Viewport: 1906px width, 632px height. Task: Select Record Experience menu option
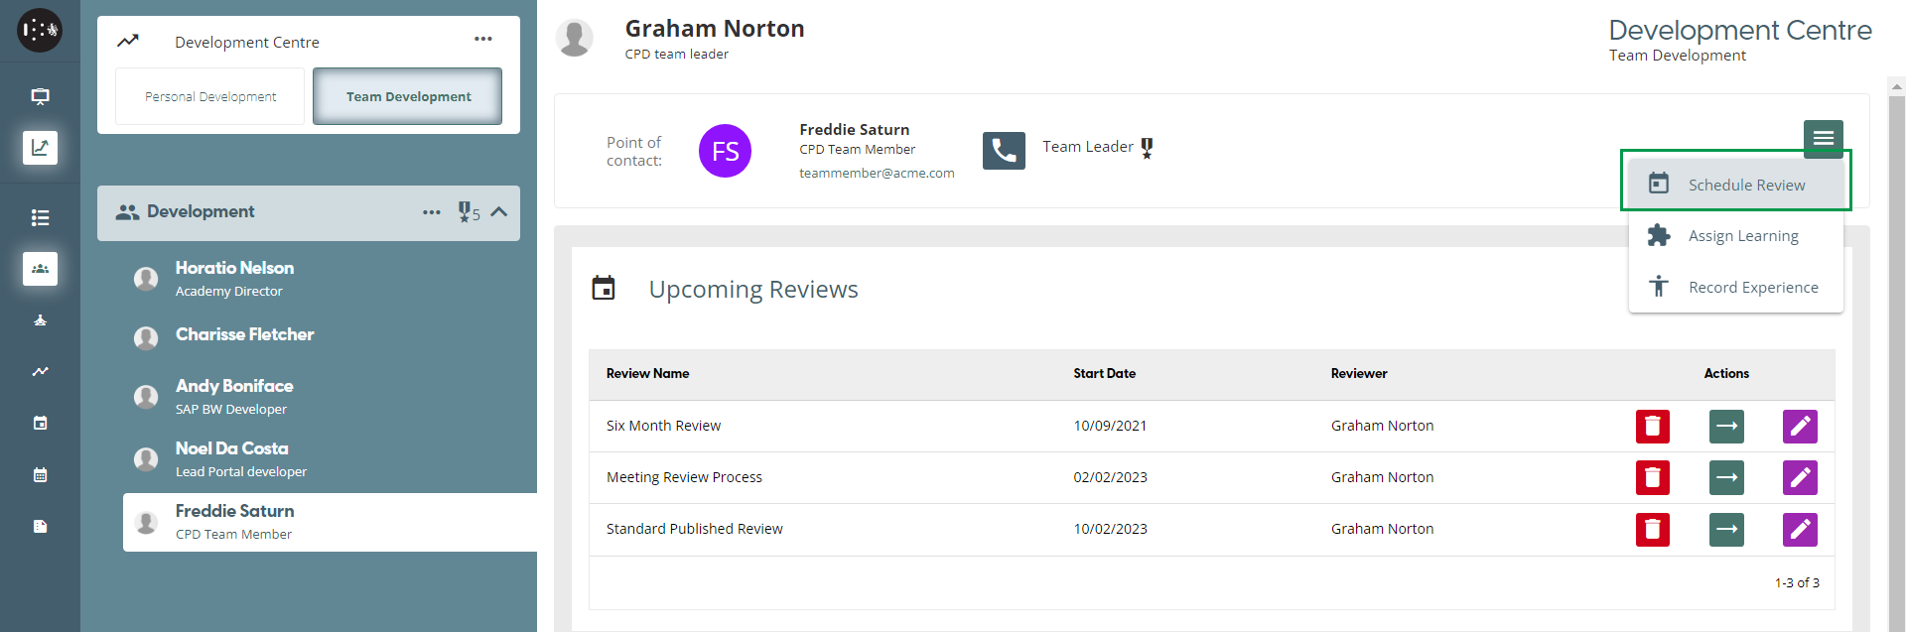(x=1752, y=288)
